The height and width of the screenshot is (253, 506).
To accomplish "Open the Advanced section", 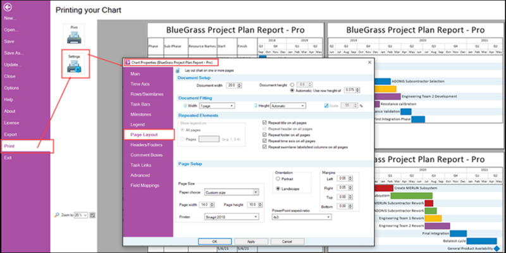I will (x=140, y=175).
